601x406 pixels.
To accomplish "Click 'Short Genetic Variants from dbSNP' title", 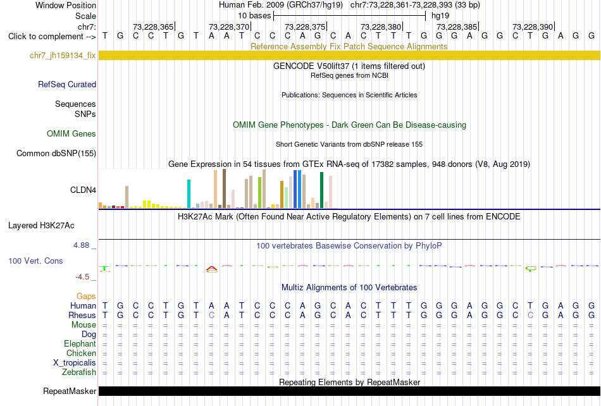I will (349, 144).
